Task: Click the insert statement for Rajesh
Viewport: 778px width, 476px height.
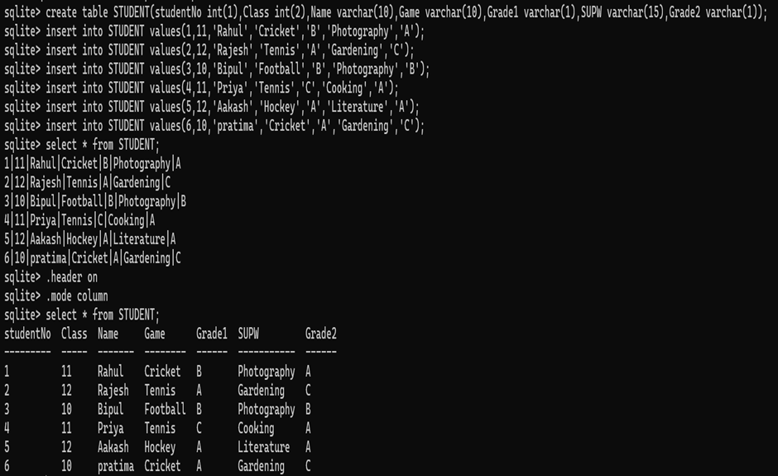Action: click(209, 50)
